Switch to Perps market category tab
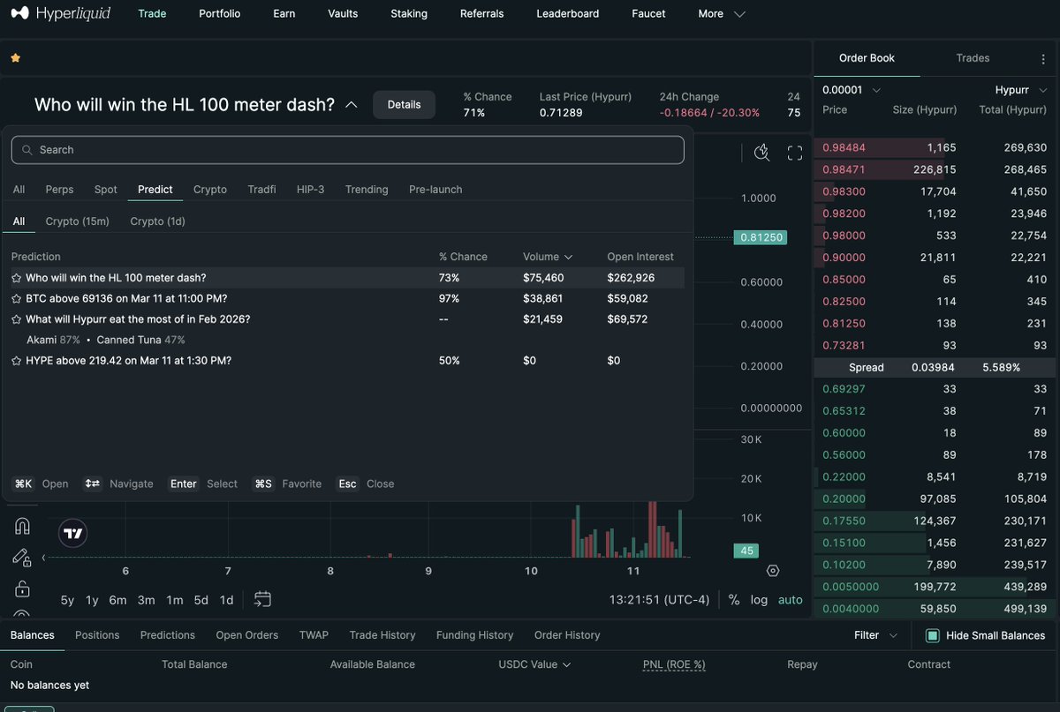This screenshot has height=712, width=1060. [x=59, y=190]
